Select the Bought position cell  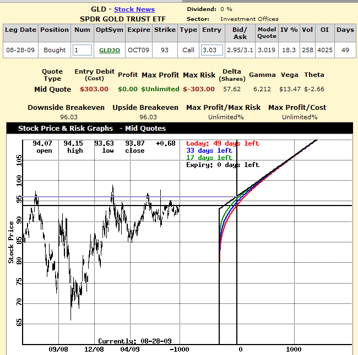[55, 50]
